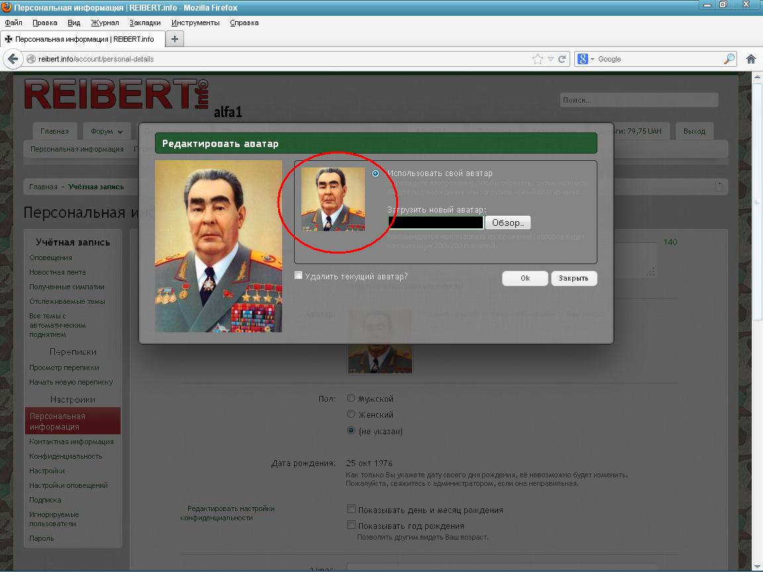Click Редактировать настройки конфиденциальности link

[227, 513]
